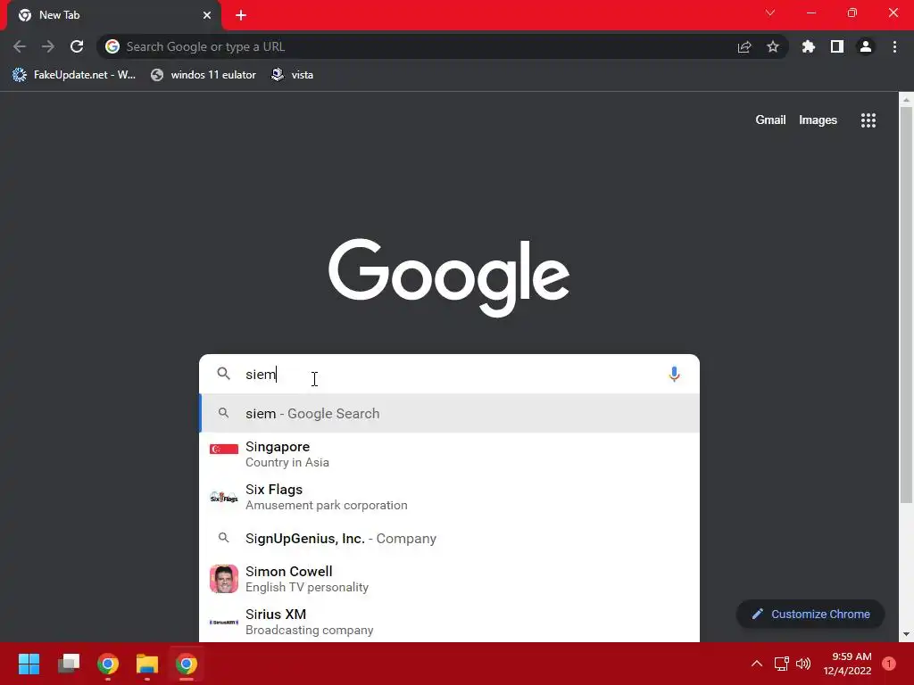
Task: Open the Extensions puzzle icon
Action: tap(809, 46)
